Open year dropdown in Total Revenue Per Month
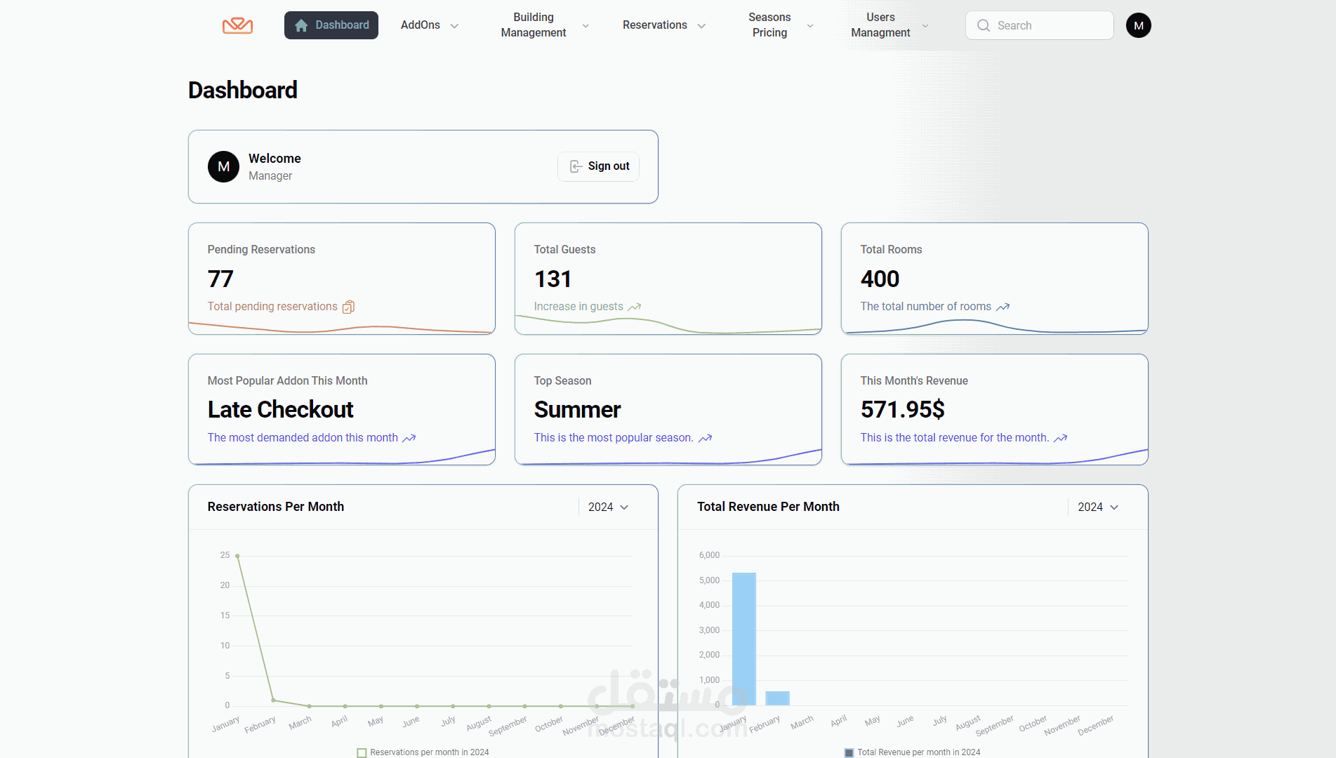Viewport: 1336px width, 758px height. 1098,507
